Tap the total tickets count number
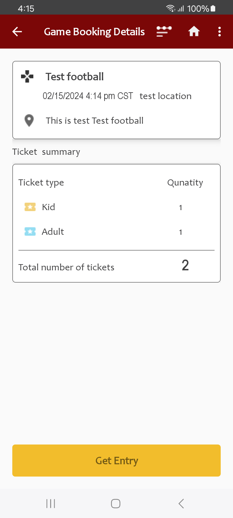 pos(185,265)
